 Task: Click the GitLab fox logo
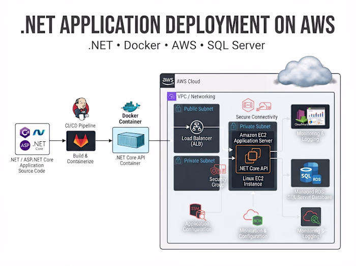(81, 141)
